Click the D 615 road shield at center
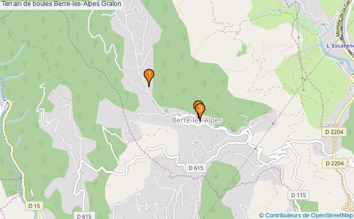This screenshot has height=219, width=354. (196, 168)
